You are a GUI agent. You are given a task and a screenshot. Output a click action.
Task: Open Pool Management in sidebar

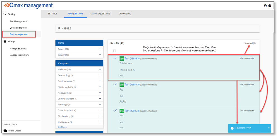[18, 34]
